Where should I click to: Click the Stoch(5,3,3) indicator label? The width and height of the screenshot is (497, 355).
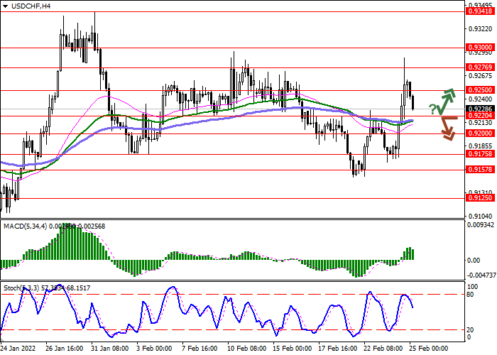[x=21, y=288]
